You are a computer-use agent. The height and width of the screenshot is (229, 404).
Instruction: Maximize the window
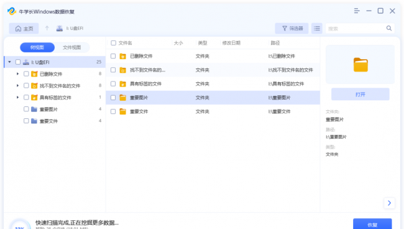pyautogui.click(x=380, y=11)
